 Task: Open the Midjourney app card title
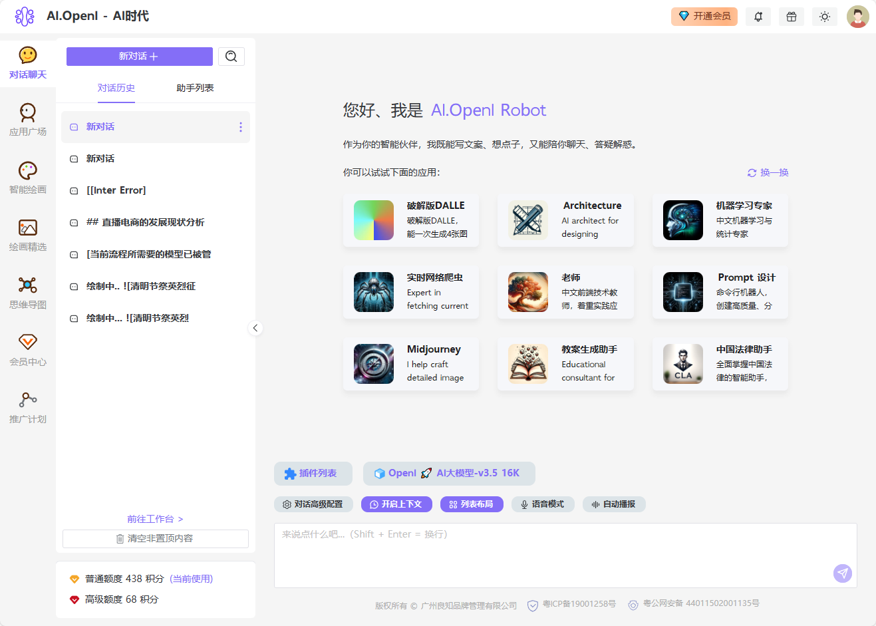[x=434, y=349]
